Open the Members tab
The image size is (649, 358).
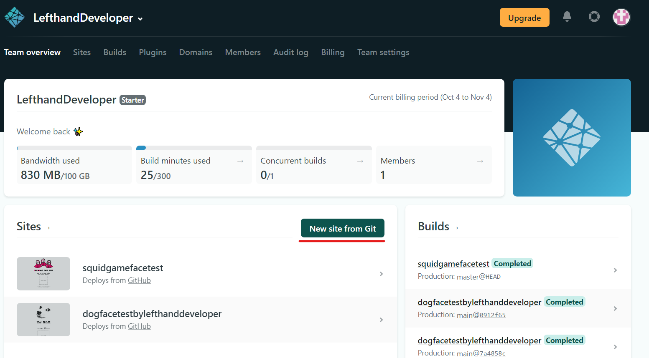pyautogui.click(x=243, y=52)
